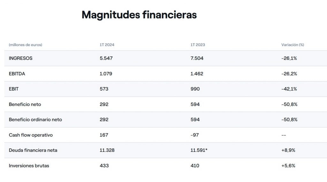The width and height of the screenshot is (327, 182).
Task: Select the +5,6% investment variation
Action: click(288, 165)
